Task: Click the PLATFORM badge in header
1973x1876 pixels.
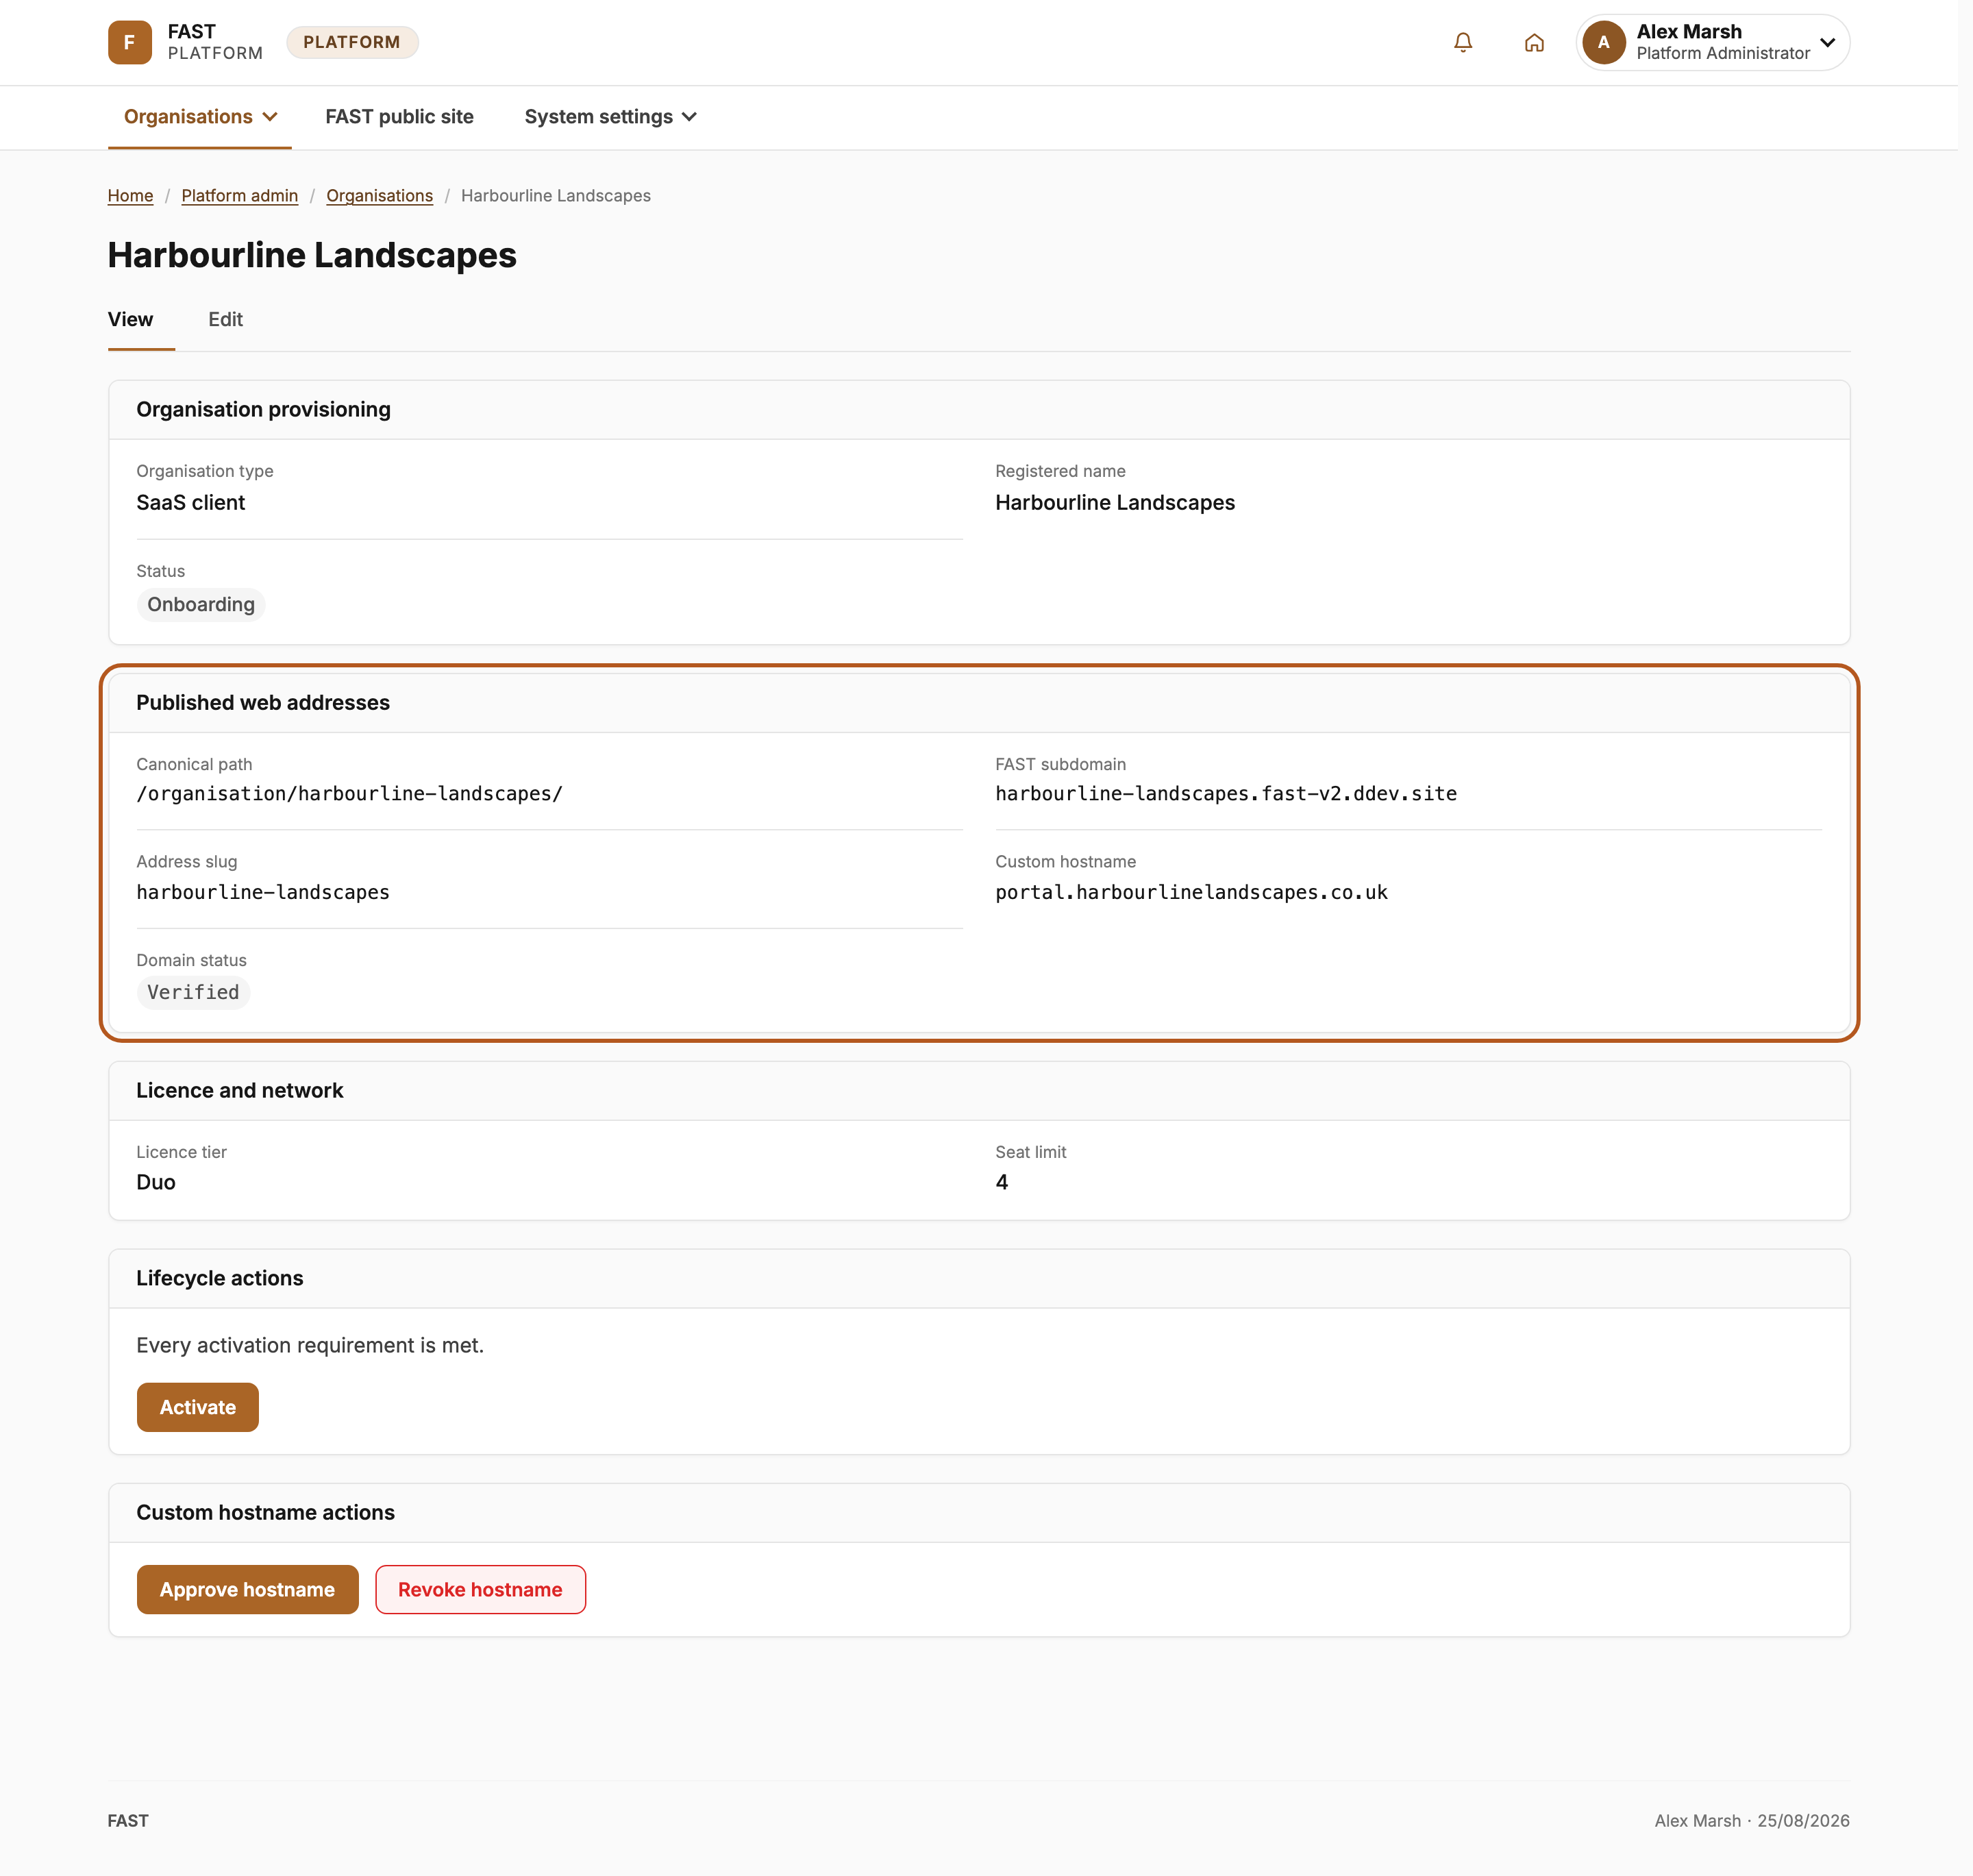Action: click(352, 42)
